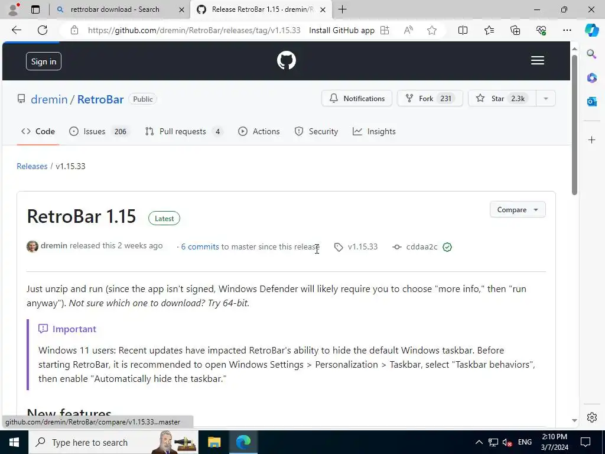Show hidden system tray icons
605x454 pixels.
coord(479,442)
